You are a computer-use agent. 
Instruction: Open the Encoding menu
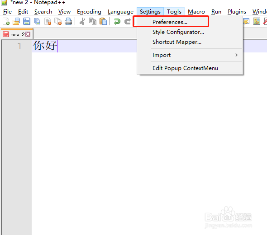click(x=89, y=12)
